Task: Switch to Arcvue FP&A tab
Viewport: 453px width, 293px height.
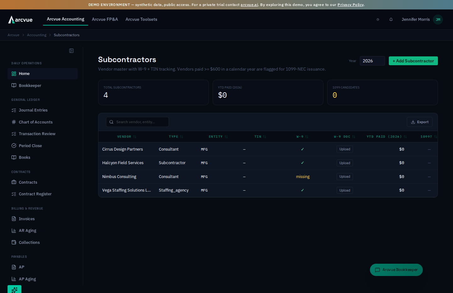Action: (105, 19)
